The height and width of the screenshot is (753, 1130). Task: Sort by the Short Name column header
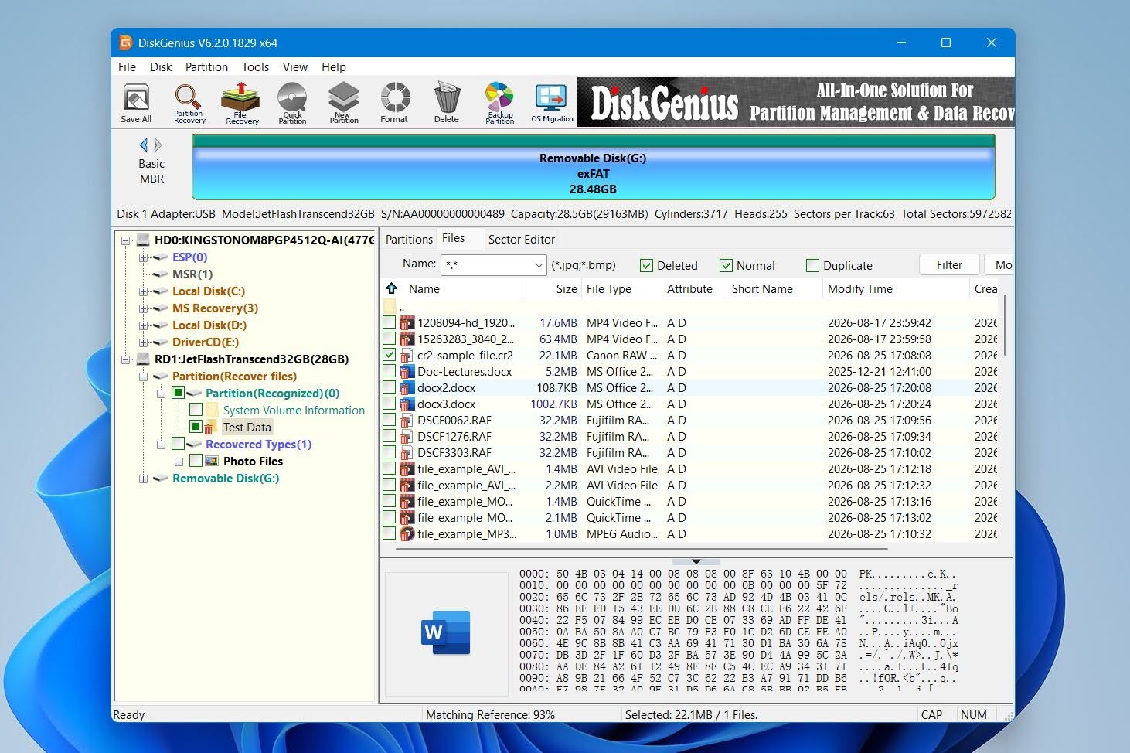pyautogui.click(x=774, y=289)
